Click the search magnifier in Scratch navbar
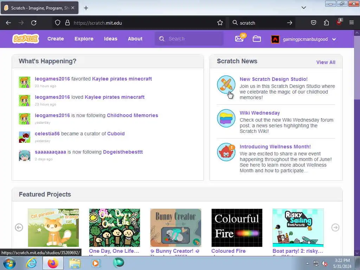 [x=162, y=39]
